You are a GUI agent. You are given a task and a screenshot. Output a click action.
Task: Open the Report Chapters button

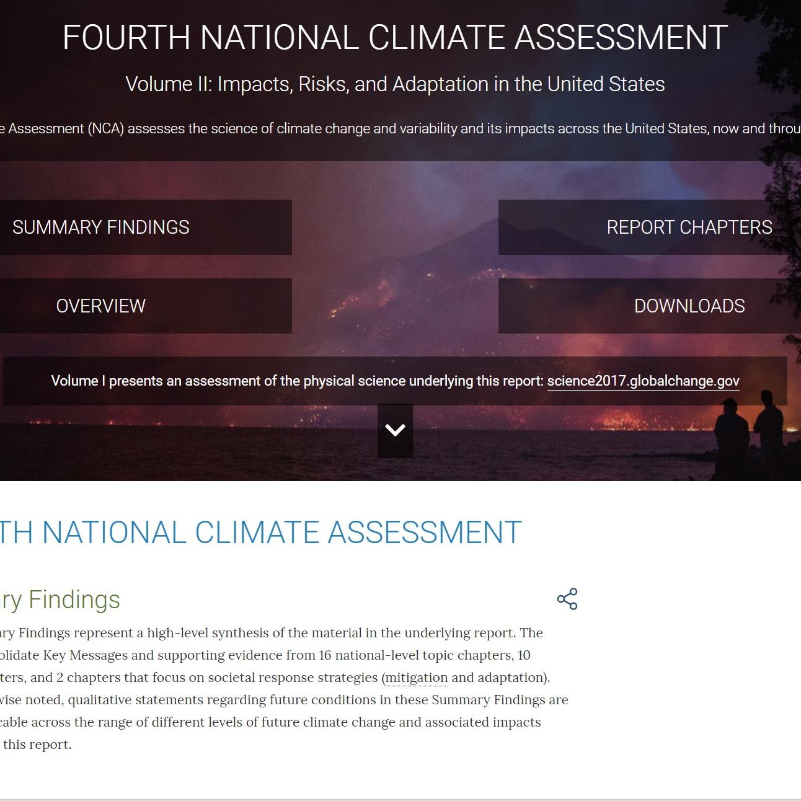tap(650, 227)
